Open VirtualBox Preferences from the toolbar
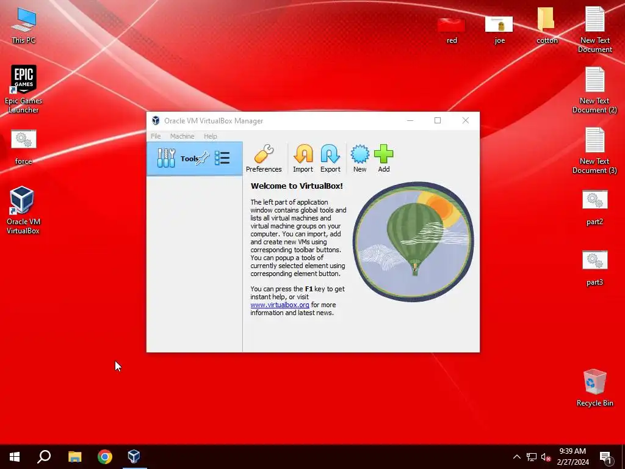The image size is (625, 469). pos(264,158)
